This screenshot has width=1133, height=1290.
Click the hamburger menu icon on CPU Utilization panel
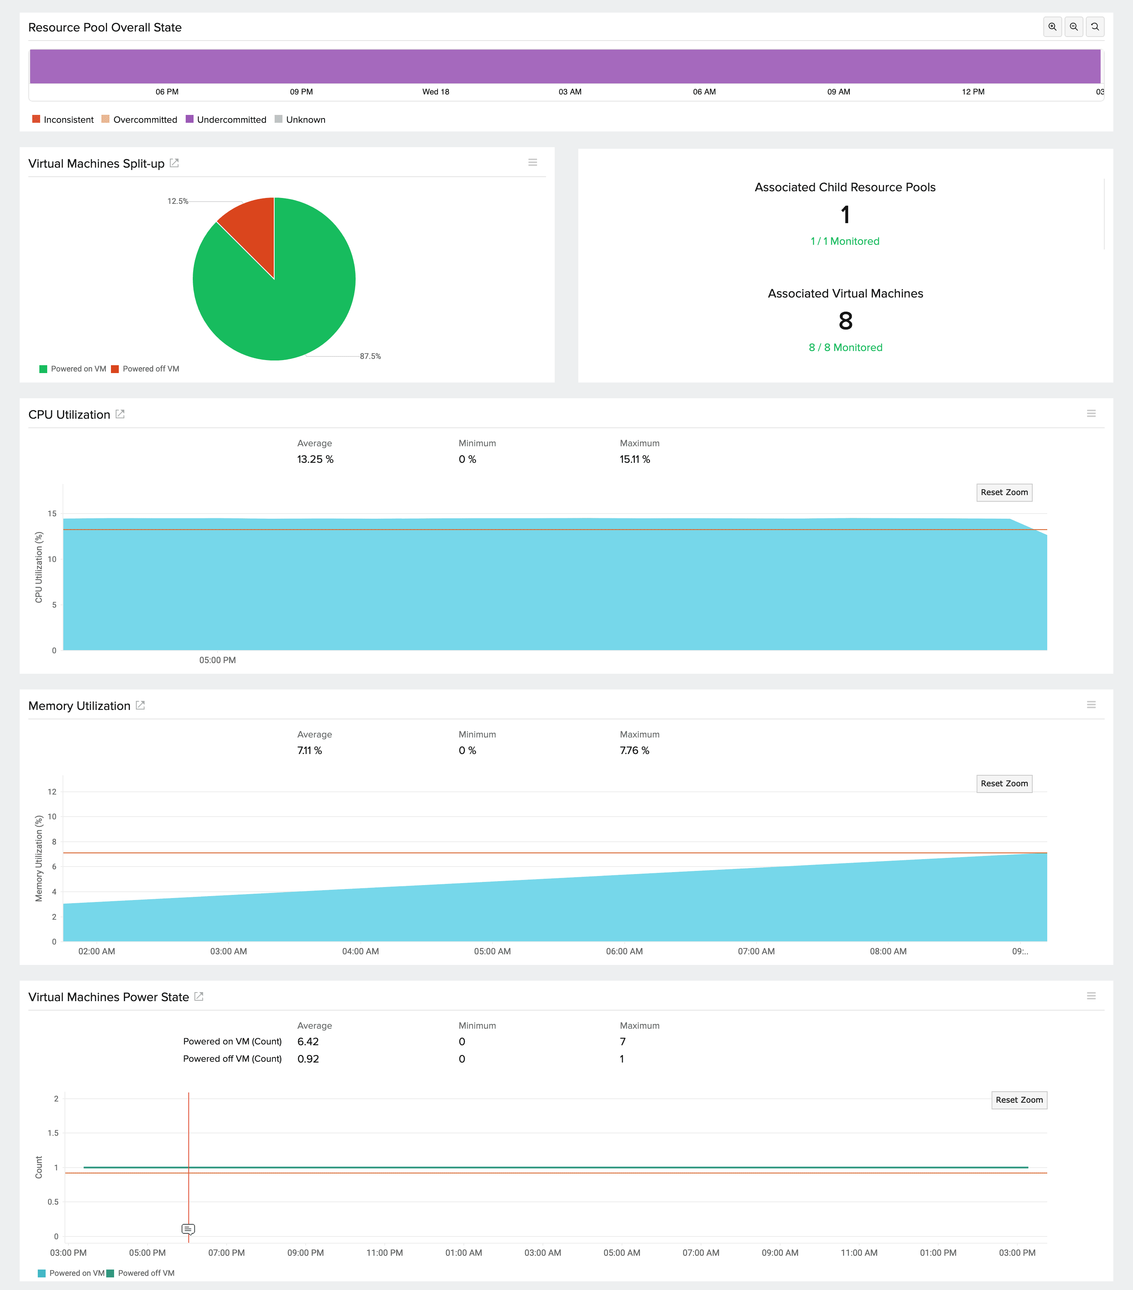point(1092,413)
